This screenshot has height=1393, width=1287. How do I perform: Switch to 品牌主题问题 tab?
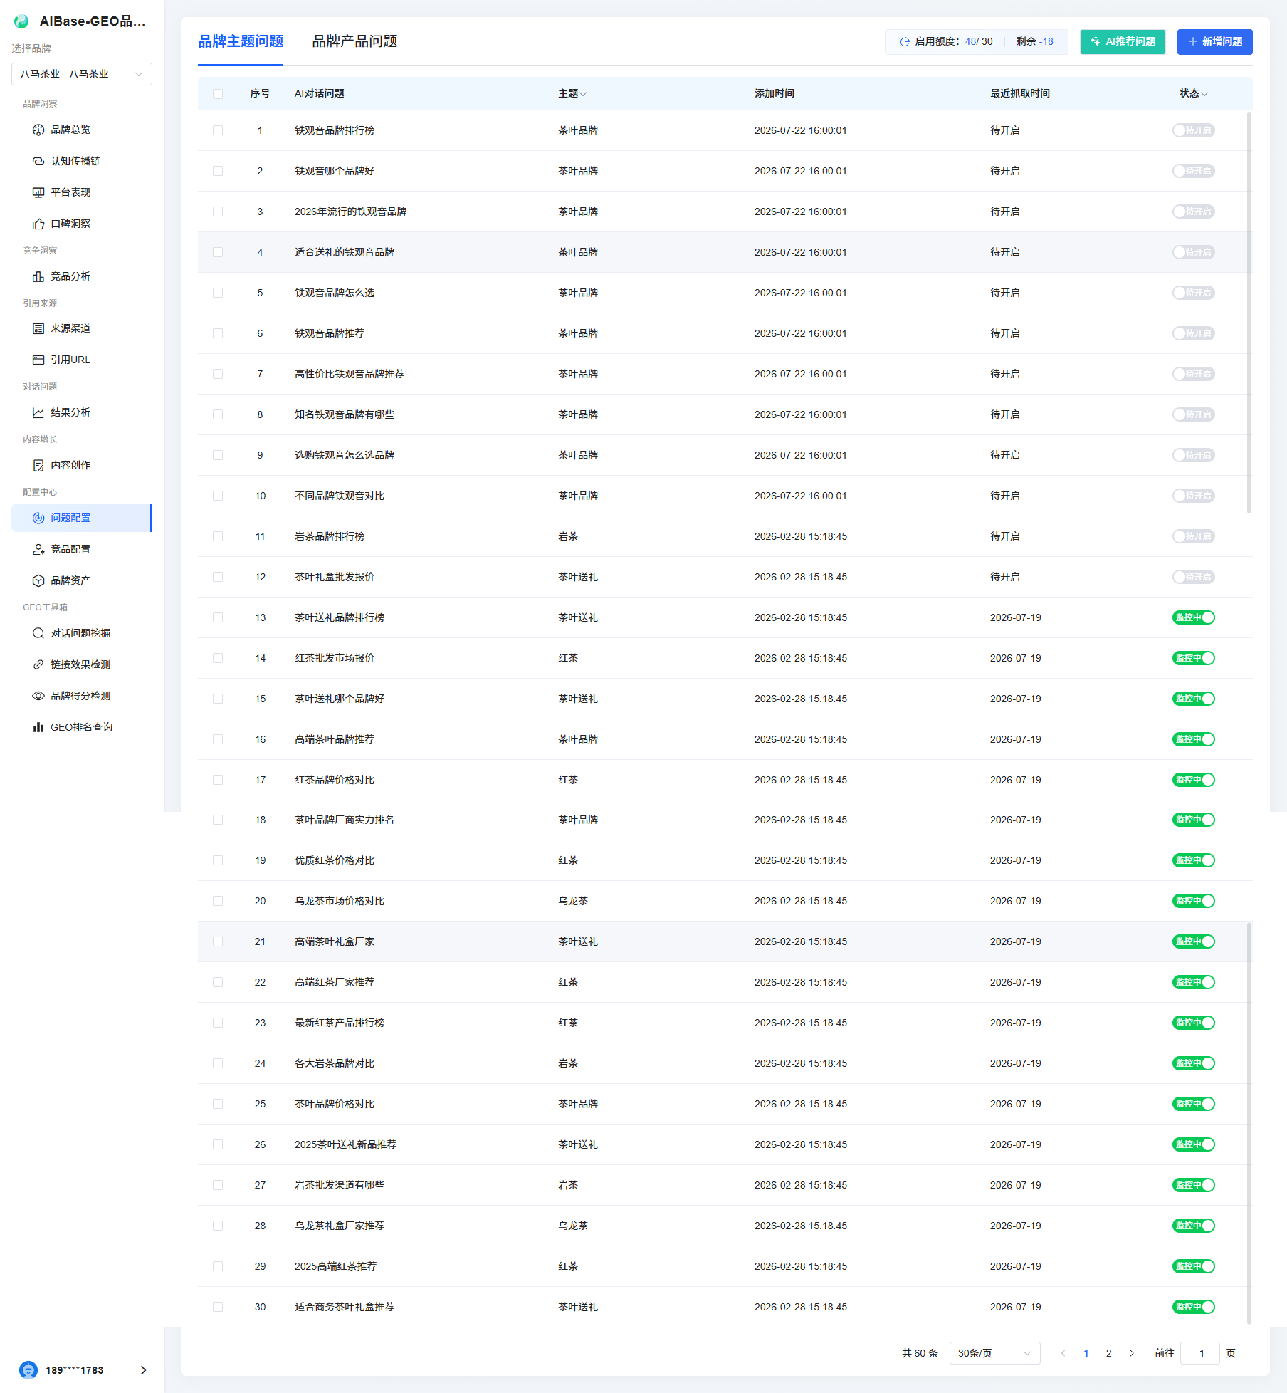241,41
